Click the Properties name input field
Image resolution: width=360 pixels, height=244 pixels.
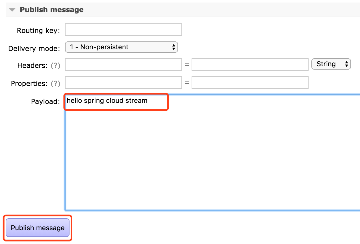(x=123, y=83)
